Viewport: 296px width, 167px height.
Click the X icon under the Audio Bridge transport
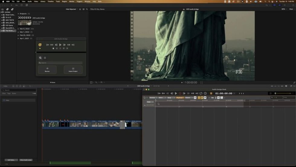click(x=67, y=48)
